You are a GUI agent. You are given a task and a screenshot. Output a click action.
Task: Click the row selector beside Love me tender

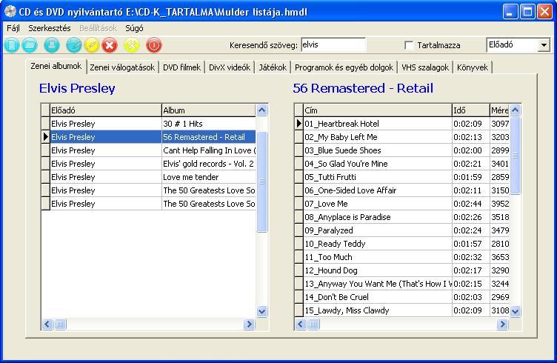click(45, 177)
